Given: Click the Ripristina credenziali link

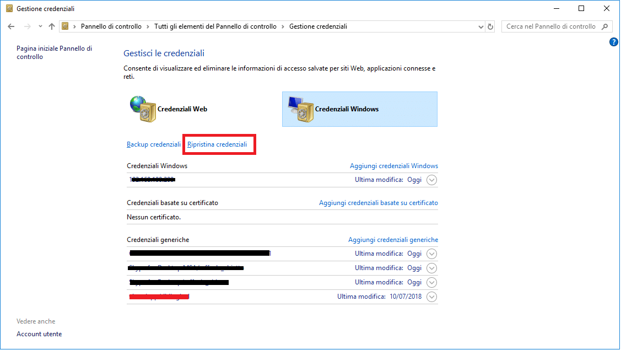Looking at the screenshot, I should coord(217,144).
